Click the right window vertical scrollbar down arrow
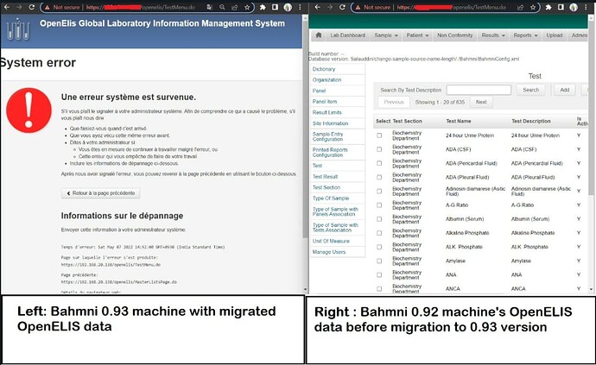 pos(591,289)
